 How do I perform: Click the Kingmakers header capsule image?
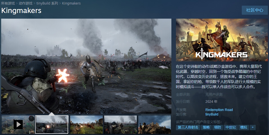[222, 40]
